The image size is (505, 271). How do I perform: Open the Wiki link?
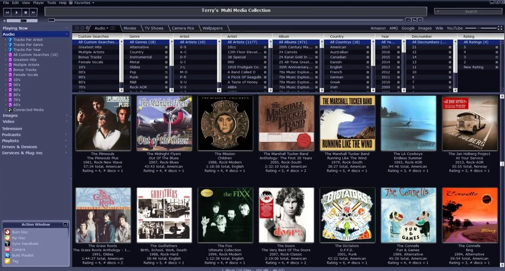439,28
